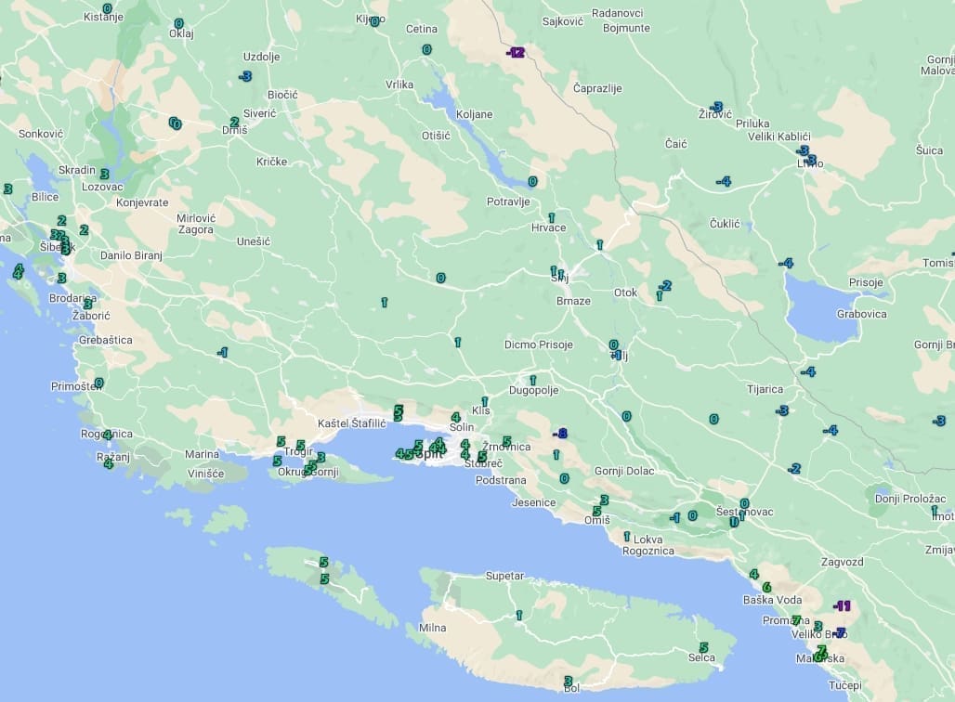Select the Milna town label
This screenshot has width=955, height=702.
432,628
